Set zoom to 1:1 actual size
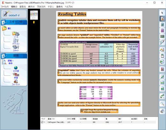Image resolution: width=166 pixels, height=130 pixels. coord(162,89)
